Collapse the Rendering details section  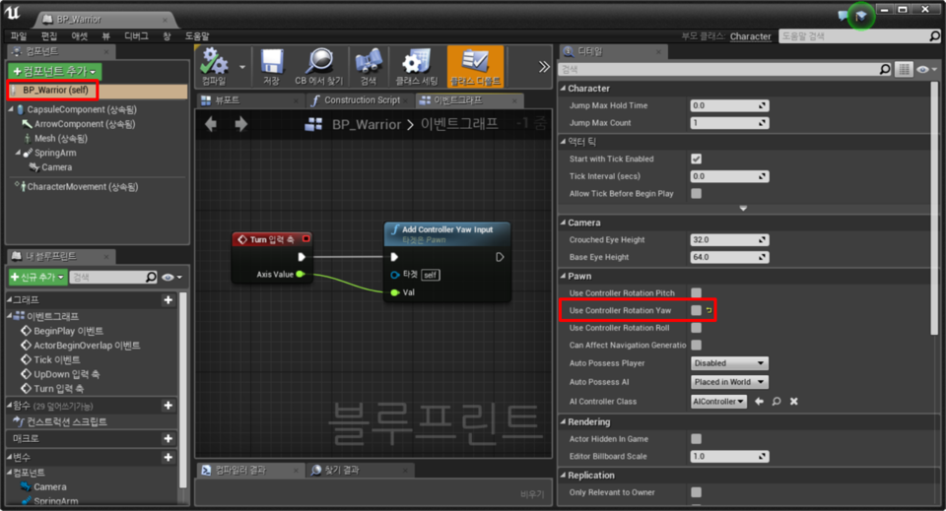(563, 421)
